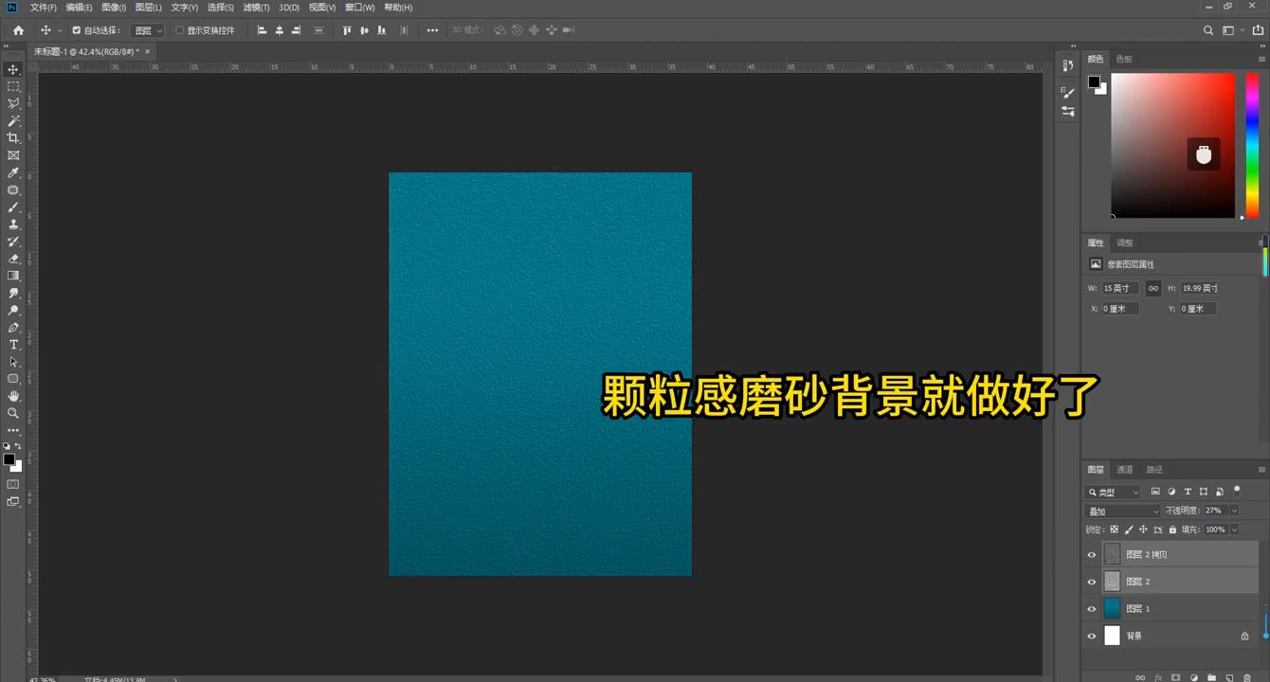The width and height of the screenshot is (1270, 682).
Task: Select the Clone Stamp tool
Action: pyautogui.click(x=13, y=224)
